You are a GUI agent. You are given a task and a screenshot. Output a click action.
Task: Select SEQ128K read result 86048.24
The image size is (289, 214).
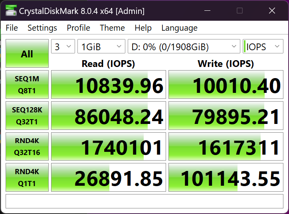109,116
